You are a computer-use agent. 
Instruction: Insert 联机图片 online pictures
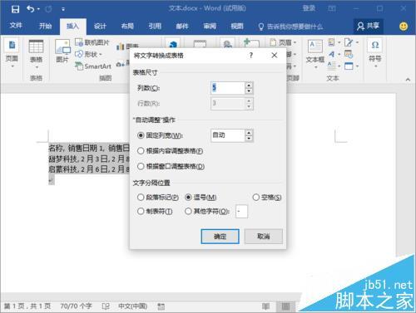pos(92,42)
